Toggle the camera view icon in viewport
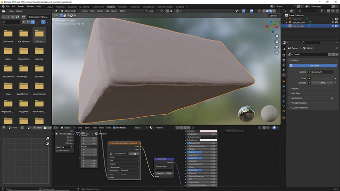The image size is (340, 191). [x=277, y=47]
